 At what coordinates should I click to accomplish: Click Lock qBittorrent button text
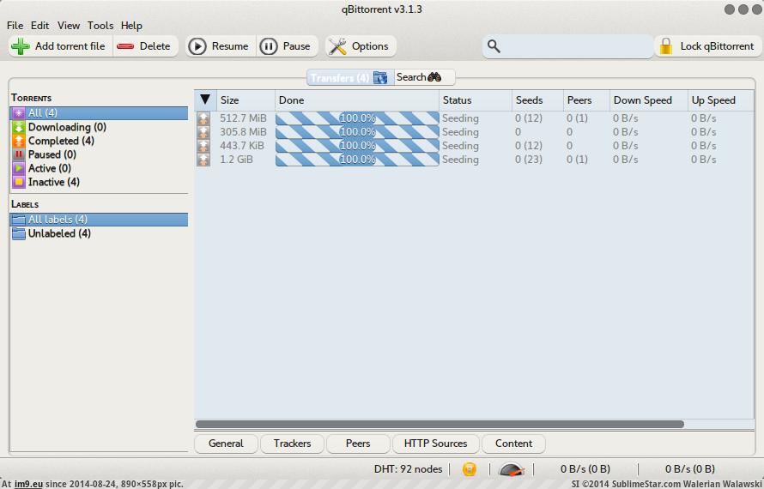(x=718, y=46)
